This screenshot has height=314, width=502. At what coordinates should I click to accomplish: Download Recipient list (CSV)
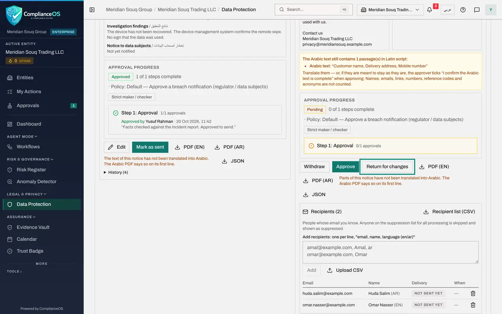click(x=449, y=212)
